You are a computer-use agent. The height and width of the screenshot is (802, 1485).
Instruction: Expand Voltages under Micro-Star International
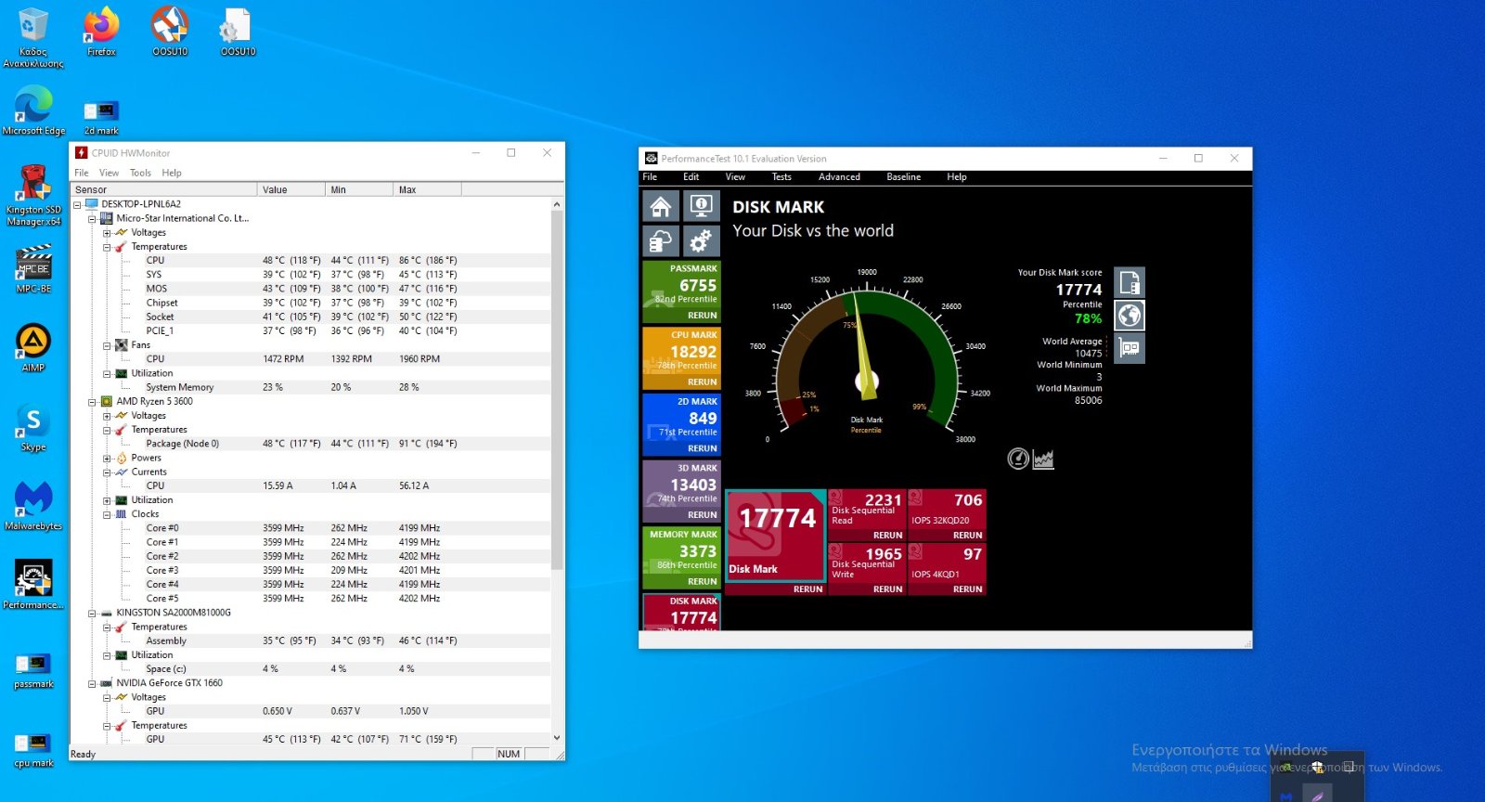[x=107, y=233]
